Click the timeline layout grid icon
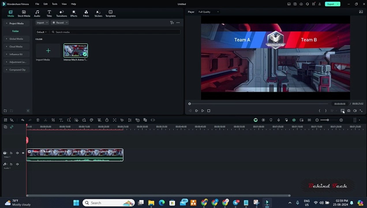The height and width of the screenshot is (208, 367). (5, 120)
